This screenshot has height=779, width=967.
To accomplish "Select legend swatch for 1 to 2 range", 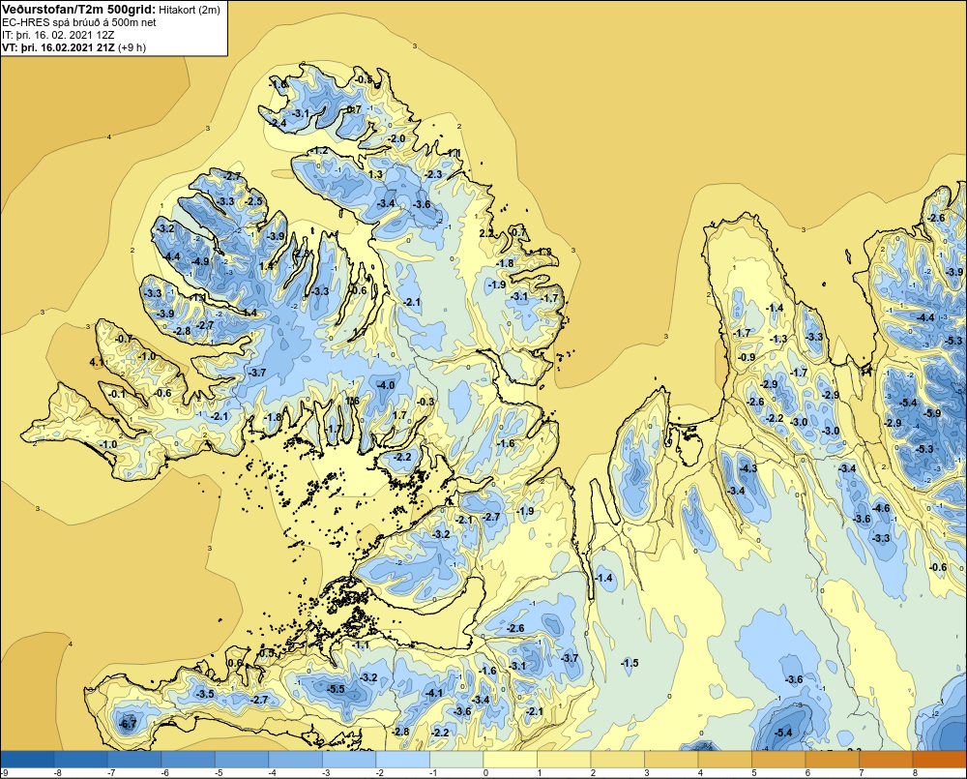I will coord(564,760).
